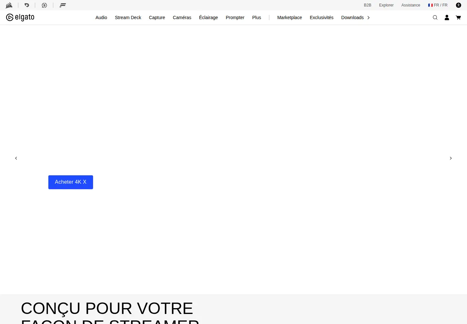Open the Éclairage menu
Image resolution: width=467 pixels, height=324 pixels.
[209, 17]
